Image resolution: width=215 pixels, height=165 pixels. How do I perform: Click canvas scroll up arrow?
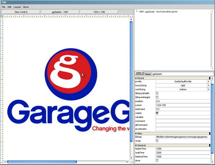pos(131,19)
